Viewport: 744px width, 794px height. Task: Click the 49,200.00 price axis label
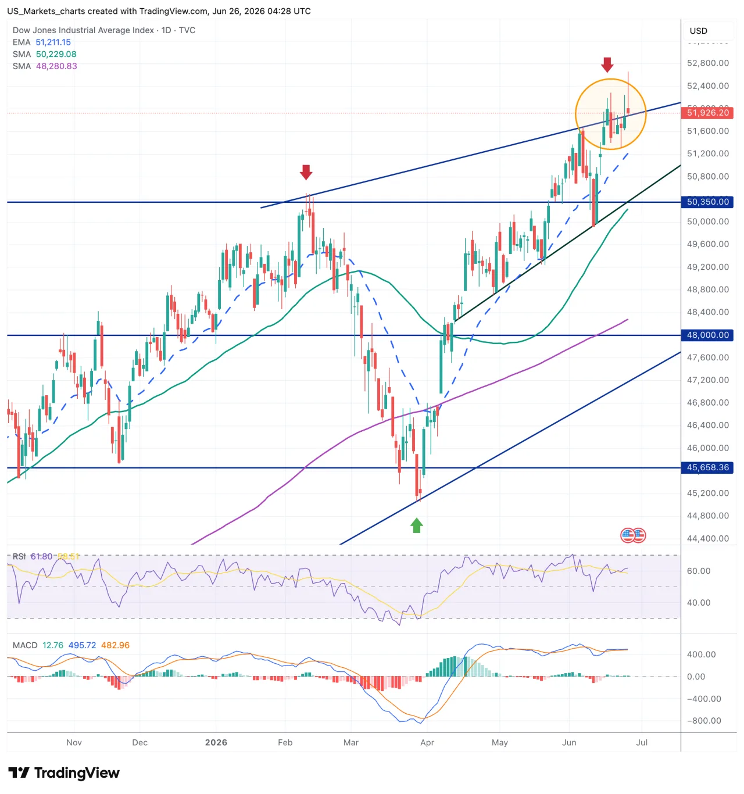coord(708,267)
